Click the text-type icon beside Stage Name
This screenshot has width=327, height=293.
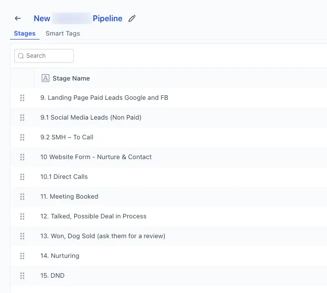[x=46, y=78]
